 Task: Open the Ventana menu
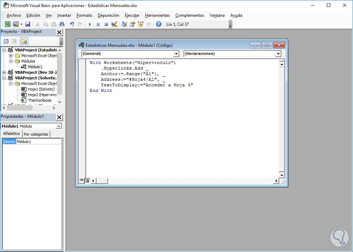tap(217, 15)
